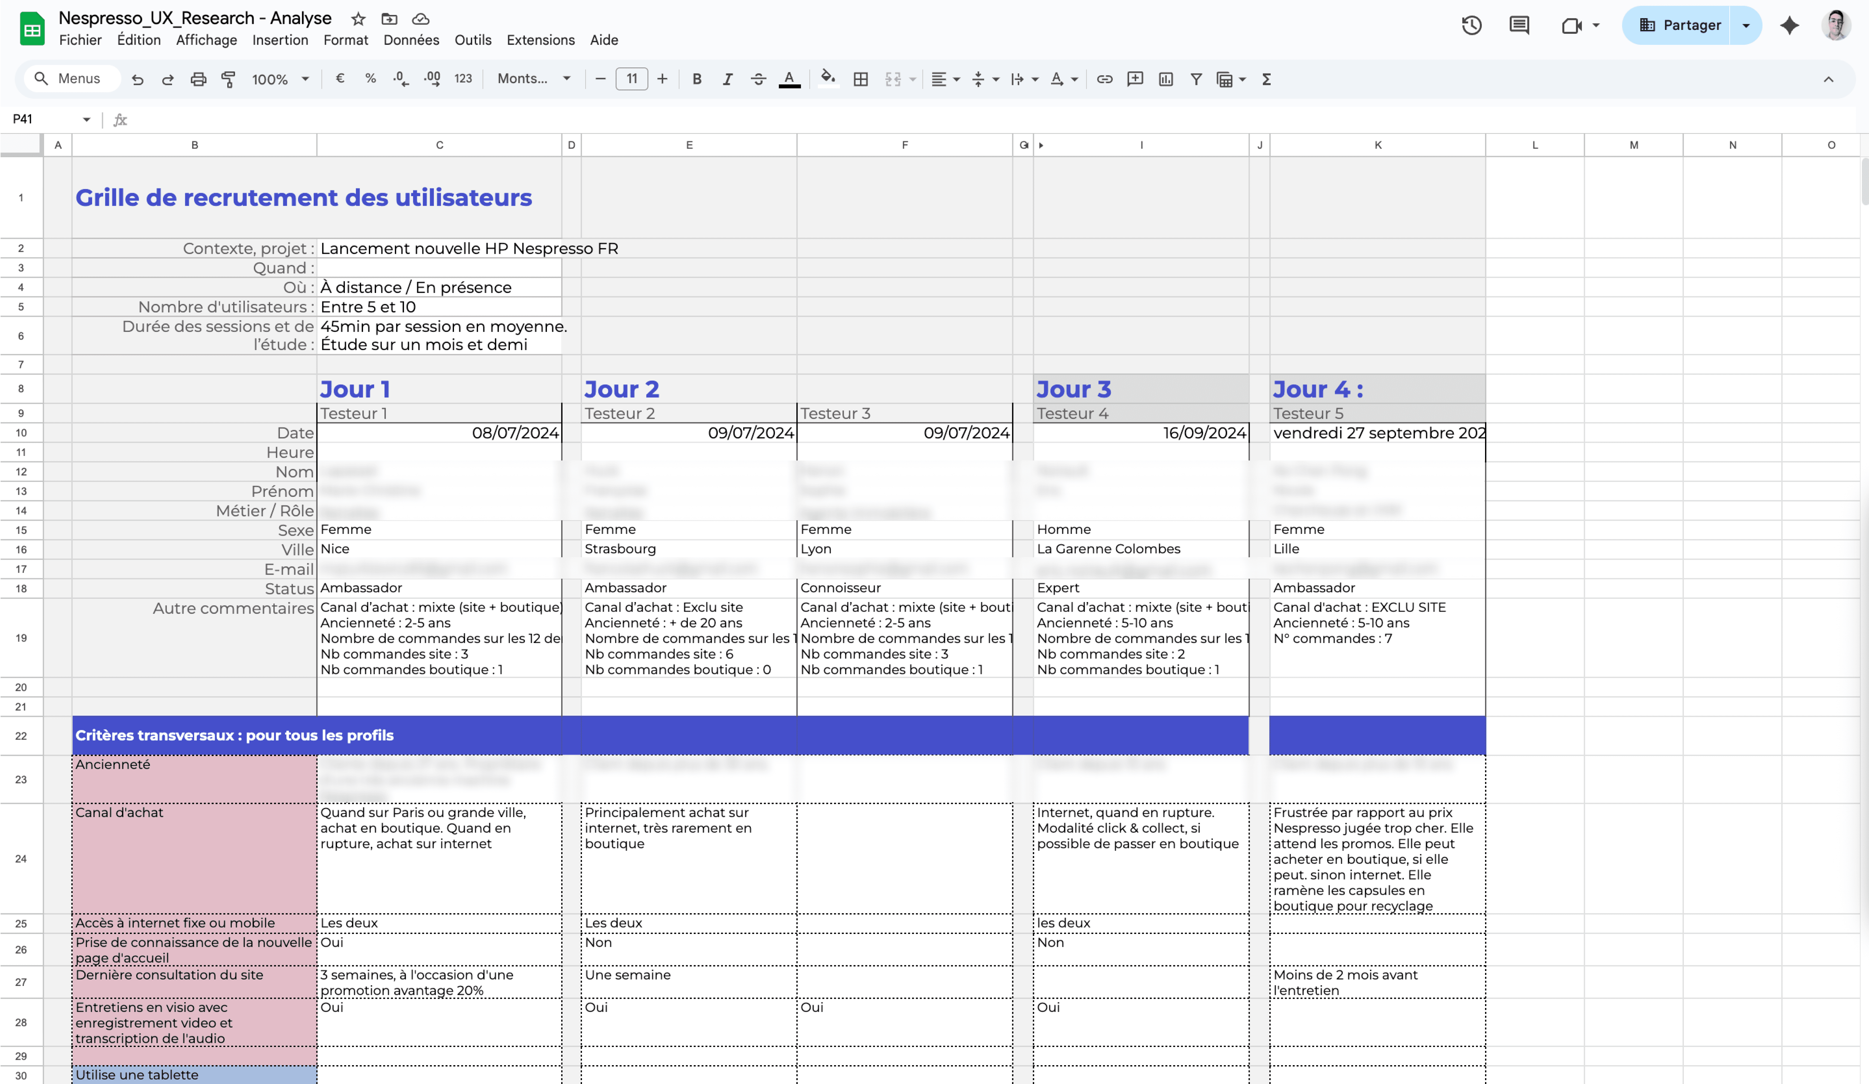Open the Outils menu
This screenshot has height=1084, width=1869.
(x=472, y=40)
